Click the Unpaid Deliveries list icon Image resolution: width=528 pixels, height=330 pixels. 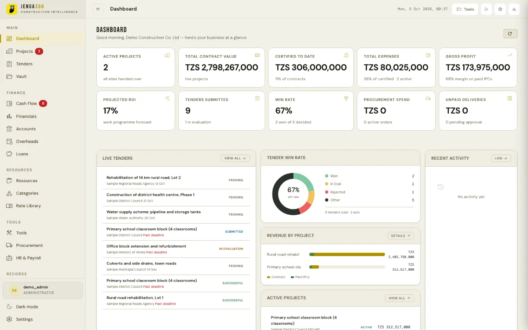[x=510, y=99]
